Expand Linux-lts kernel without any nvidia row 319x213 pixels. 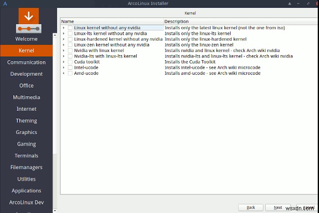(64, 33)
